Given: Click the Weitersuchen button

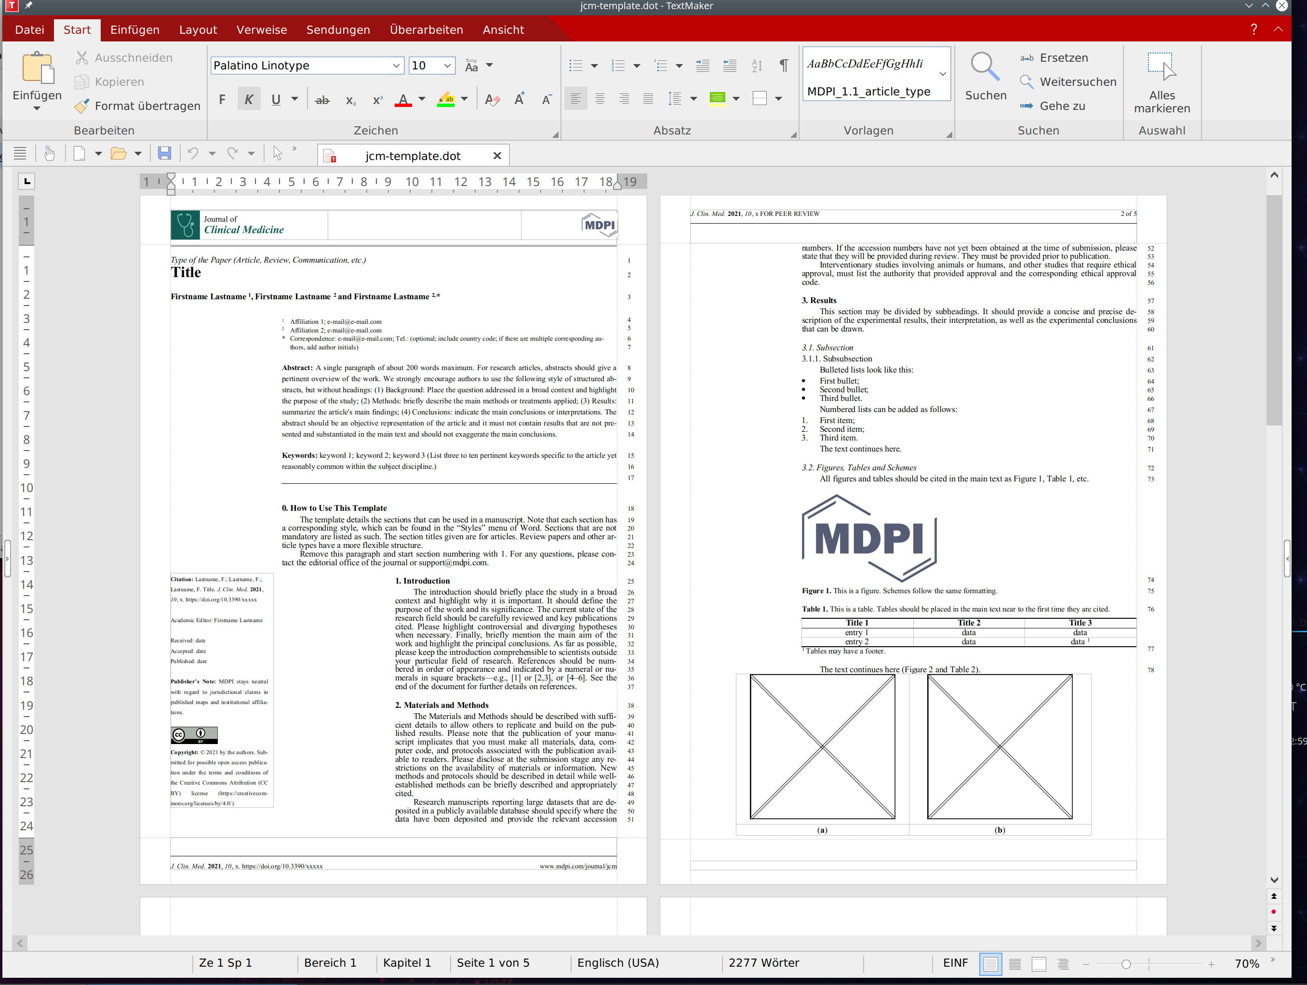Looking at the screenshot, I should pyautogui.click(x=1067, y=81).
